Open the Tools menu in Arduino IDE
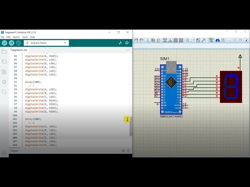This screenshot has width=250, height=187. pyautogui.click(x=25, y=37)
